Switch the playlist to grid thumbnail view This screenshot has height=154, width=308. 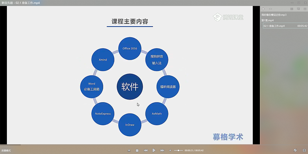pyautogui.click(x=305, y=9)
